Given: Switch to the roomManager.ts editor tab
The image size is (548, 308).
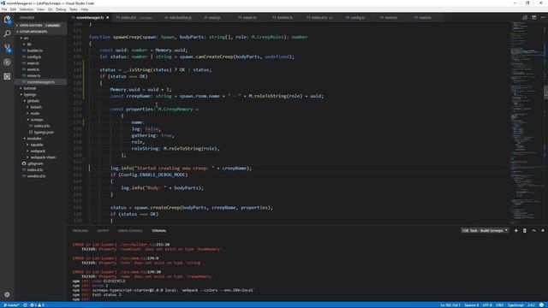Looking at the screenshot, I should click(89, 17).
